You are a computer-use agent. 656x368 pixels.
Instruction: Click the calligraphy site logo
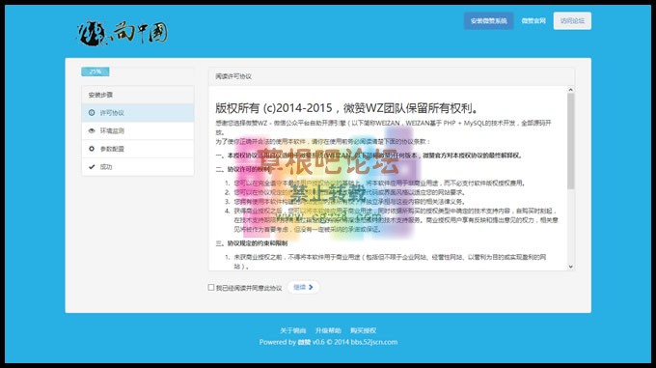click(x=123, y=33)
